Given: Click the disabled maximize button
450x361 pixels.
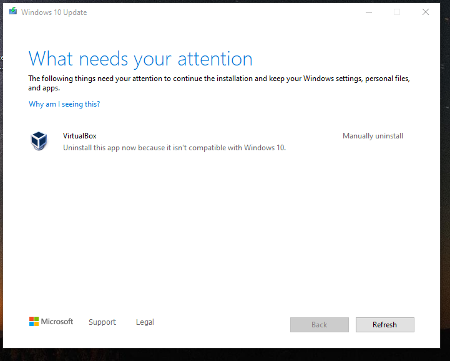Looking at the screenshot, I should click(x=397, y=12).
